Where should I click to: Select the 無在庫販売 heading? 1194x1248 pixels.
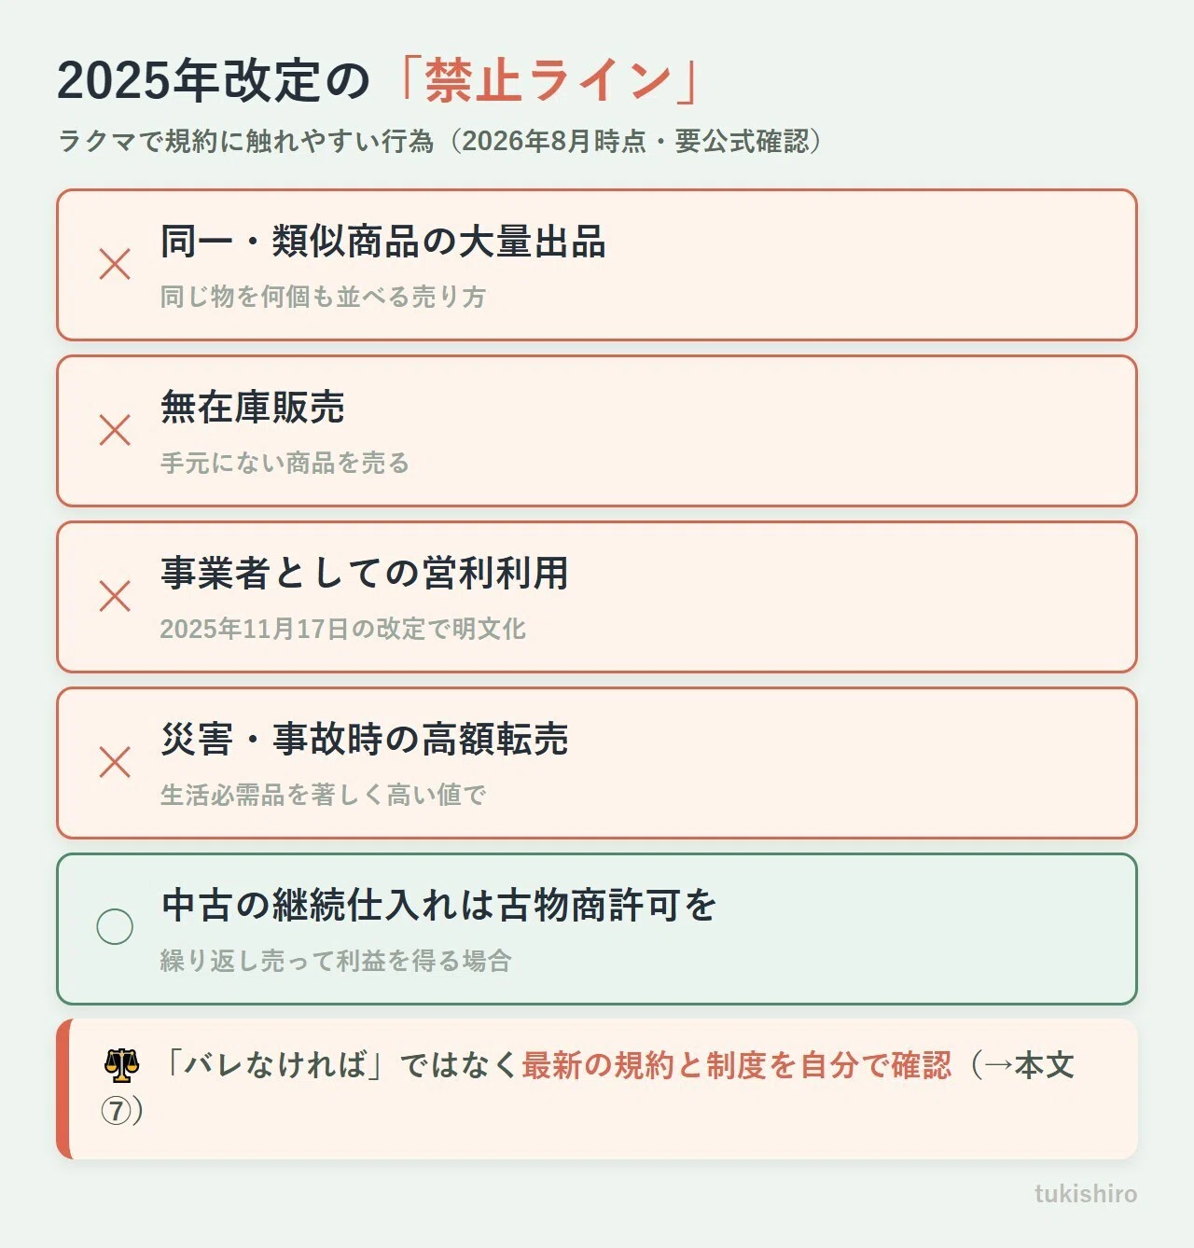click(x=253, y=408)
